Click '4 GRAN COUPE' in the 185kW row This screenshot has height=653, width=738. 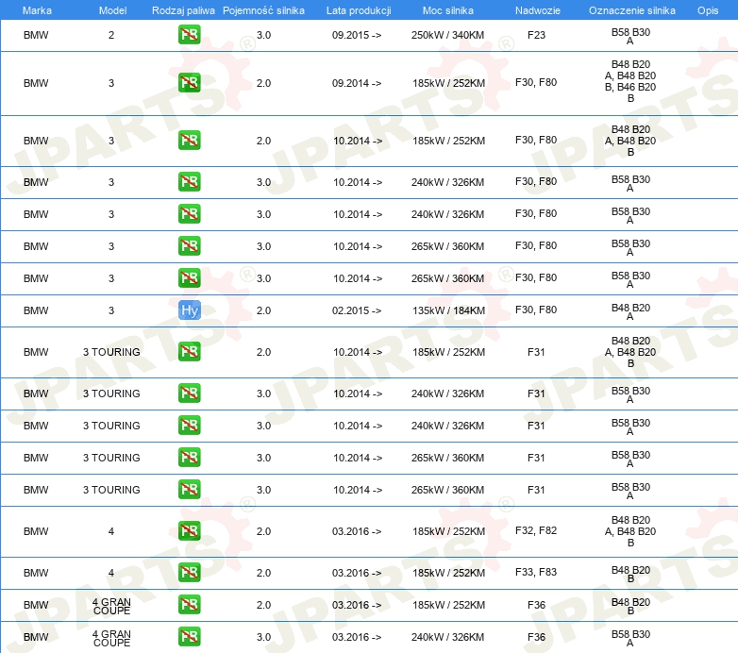click(x=111, y=606)
